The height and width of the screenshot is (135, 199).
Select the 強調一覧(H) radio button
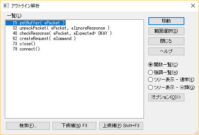pyautogui.click(x=163, y=72)
